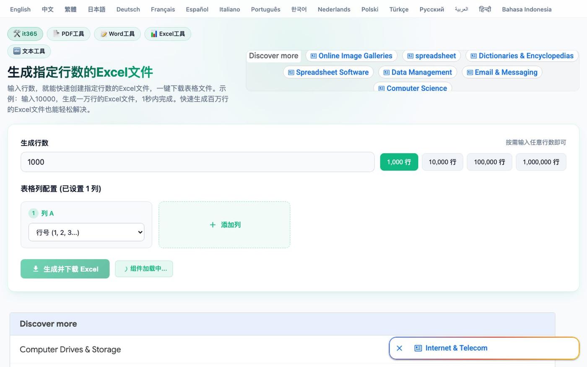Click the PDF document icon
The image size is (587, 367).
[x=56, y=34]
